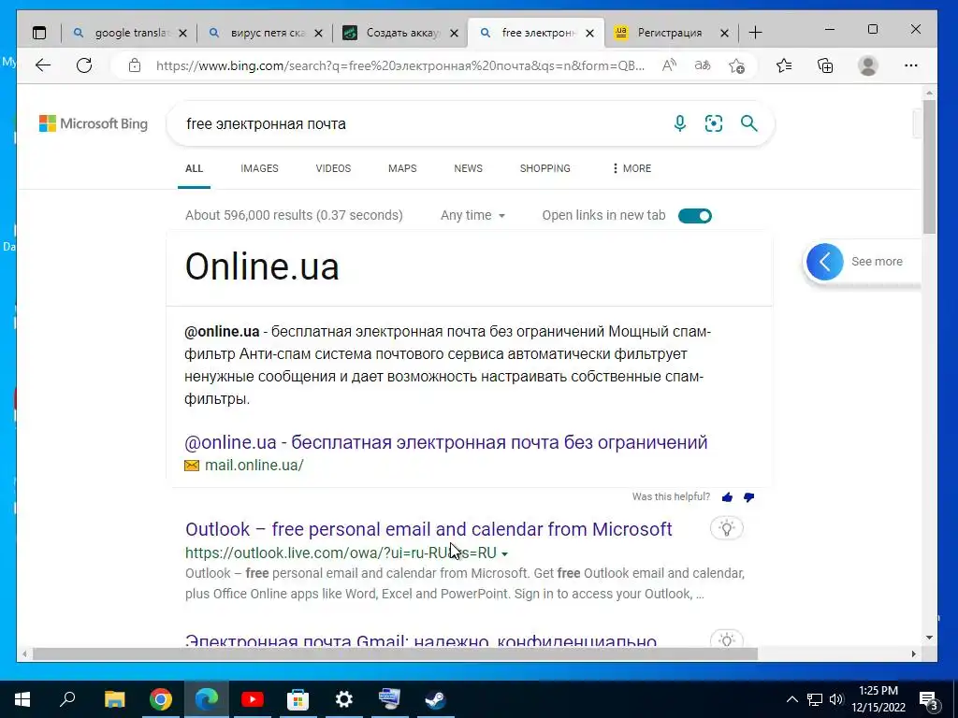Open Bing visual search camera icon
The image size is (958, 718).
(714, 123)
